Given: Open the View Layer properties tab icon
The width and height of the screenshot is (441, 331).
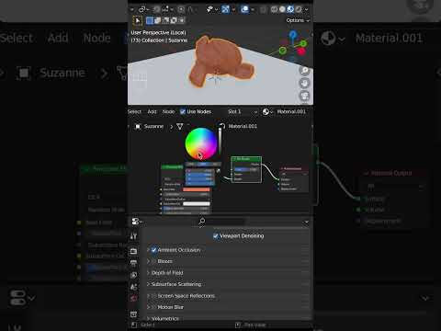Looking at the screenshot, I should (x=133, y=275).
